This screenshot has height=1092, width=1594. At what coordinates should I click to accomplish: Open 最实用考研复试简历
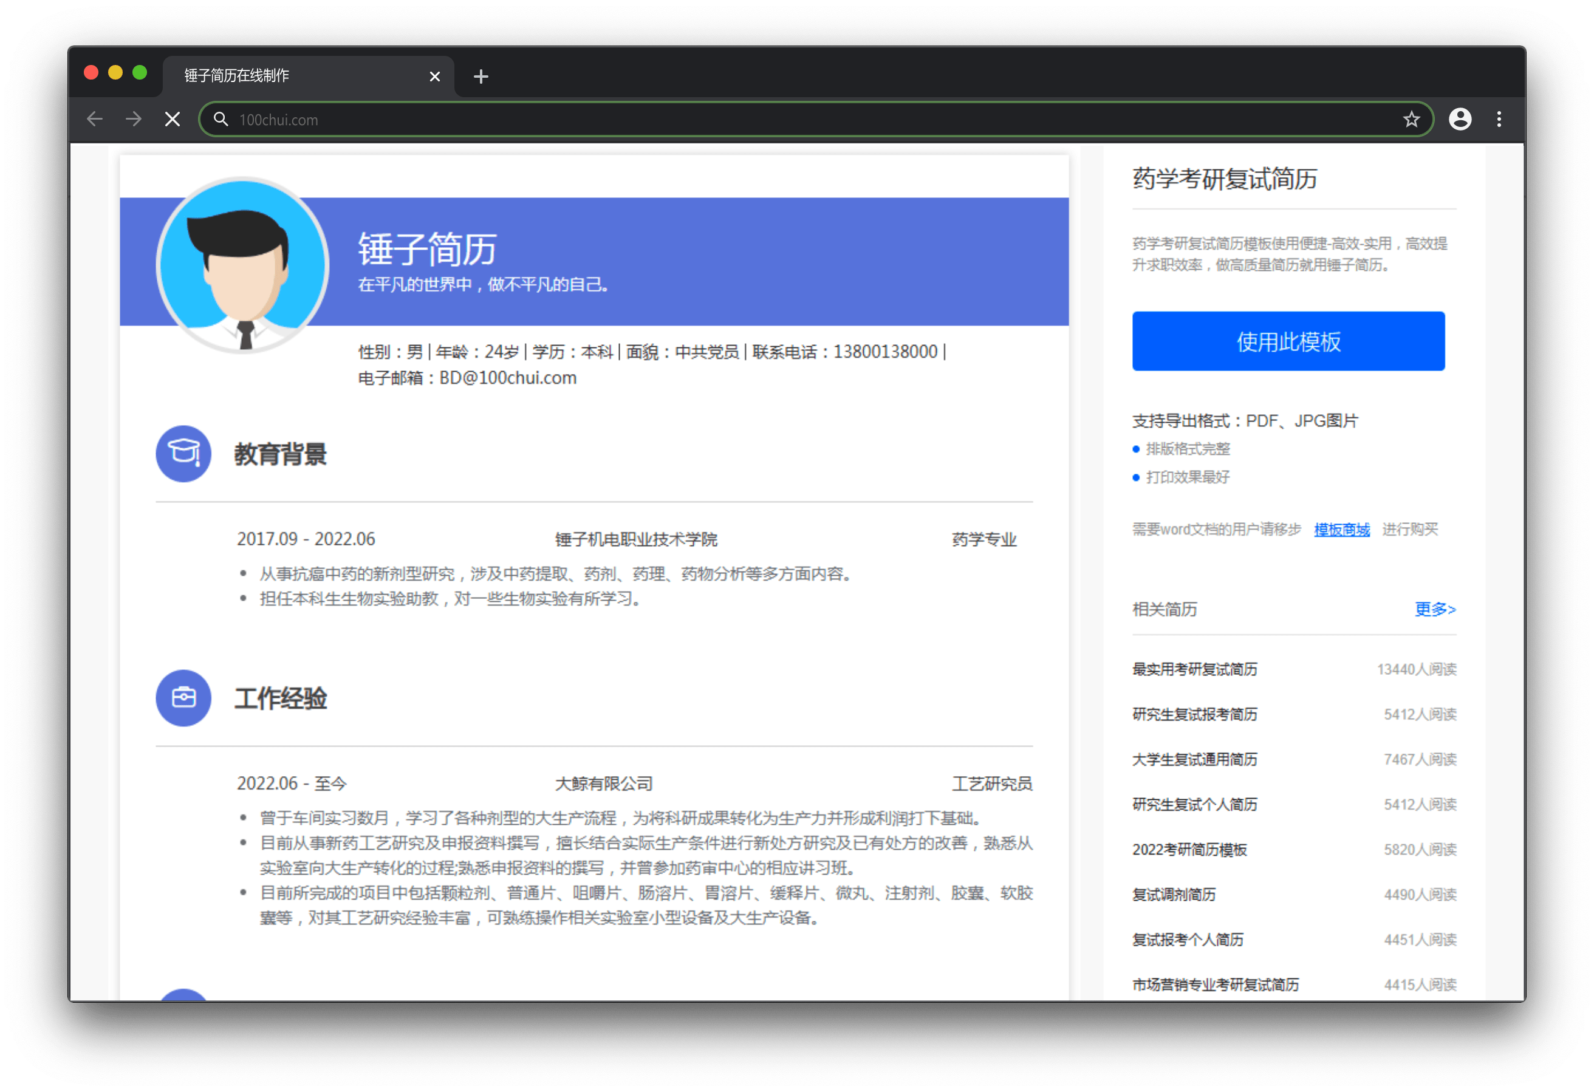[x=1194, y=669]
